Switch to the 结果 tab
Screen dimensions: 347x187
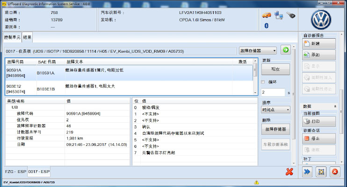pos(27,37)
